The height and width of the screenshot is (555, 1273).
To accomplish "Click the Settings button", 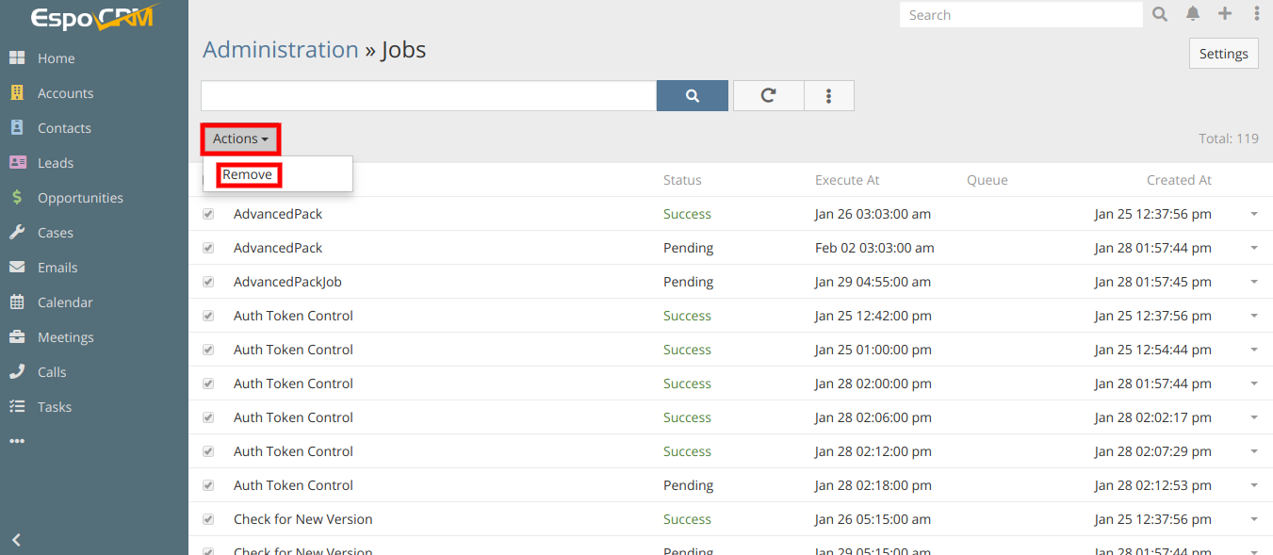I will coord(1223,54).
